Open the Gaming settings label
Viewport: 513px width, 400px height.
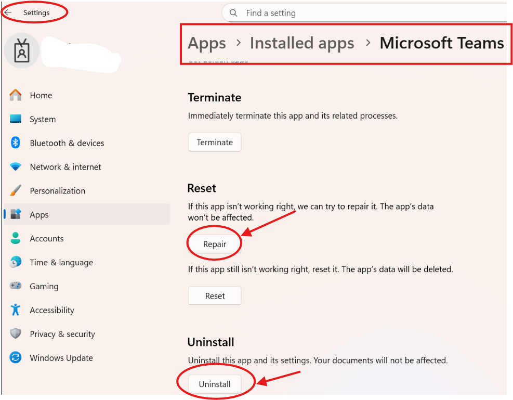tap(44, 287)
